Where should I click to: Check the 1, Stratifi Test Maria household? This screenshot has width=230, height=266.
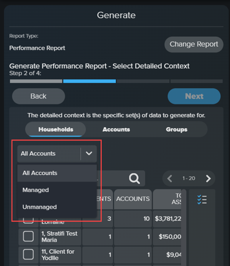[x=29, y=236]
